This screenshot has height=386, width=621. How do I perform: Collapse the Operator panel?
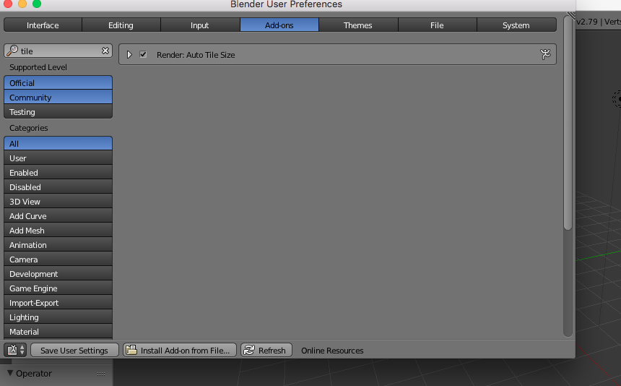tap(10, 373)
